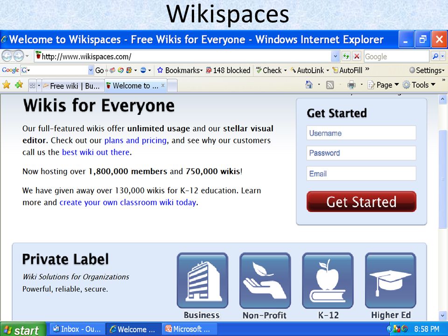The height and width of the screenshot is (336, 448).
Task: Click the Refresh page icon
Action: (x=346, y=56)
